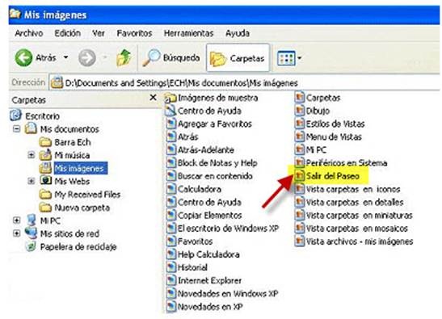
Task: Open the Favoritos menu
Action: coord(134,33)
